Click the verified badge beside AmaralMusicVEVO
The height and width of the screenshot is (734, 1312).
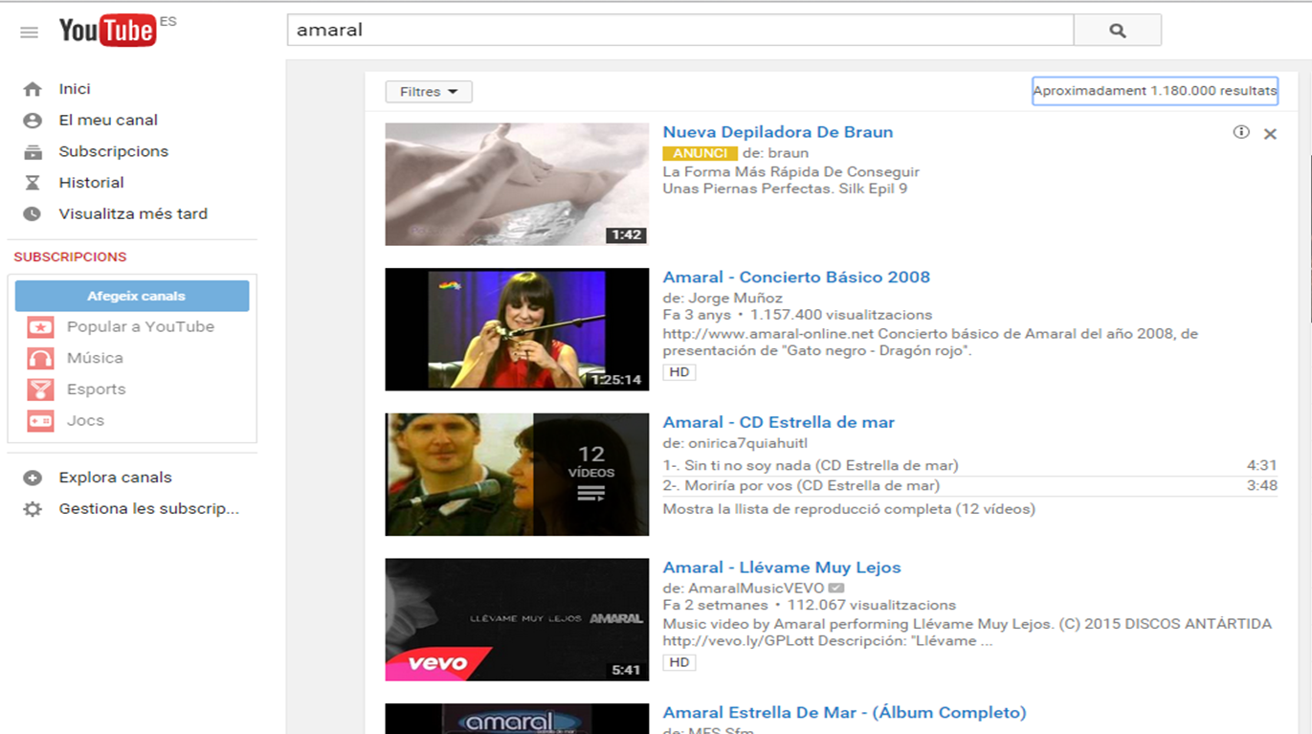point(836,588)
